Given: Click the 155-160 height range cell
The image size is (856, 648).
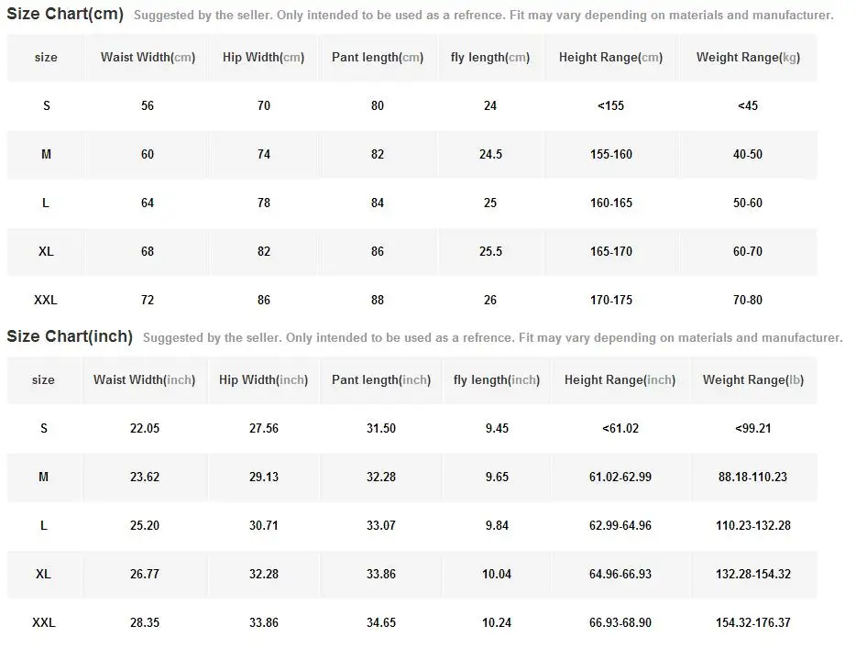Looking at the screenshot, I should (610, 154).
